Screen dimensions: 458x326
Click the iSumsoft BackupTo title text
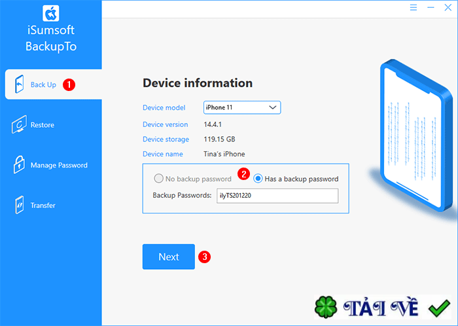(x=51, y=38)
